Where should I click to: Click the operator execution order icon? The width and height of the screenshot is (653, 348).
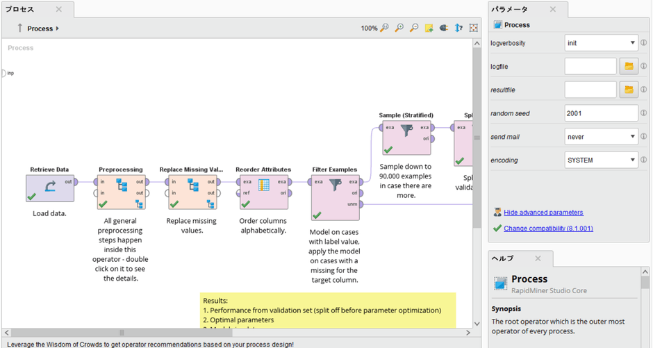(458, 28)
